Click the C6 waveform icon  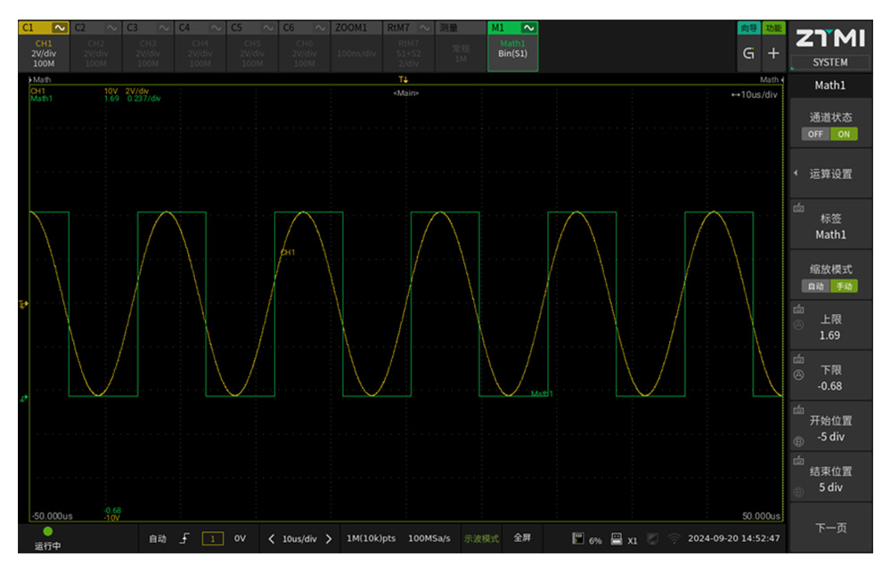click(x=321, y=28)
